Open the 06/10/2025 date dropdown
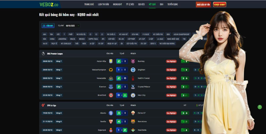This screenshot has width=266, height=134. (72, 26)
